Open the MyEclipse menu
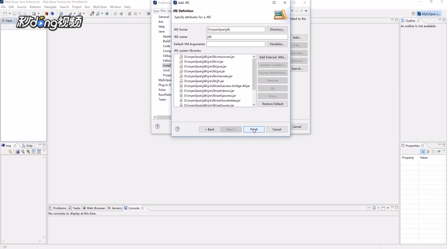This screenshot has width=448, height=249. point(100,7)
